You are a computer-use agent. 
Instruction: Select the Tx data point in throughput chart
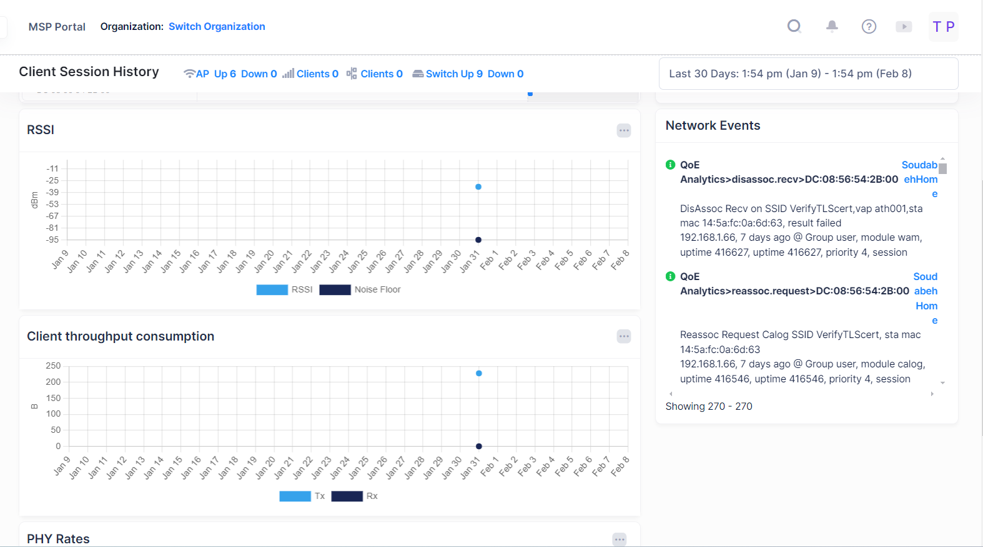coord(479,373)
